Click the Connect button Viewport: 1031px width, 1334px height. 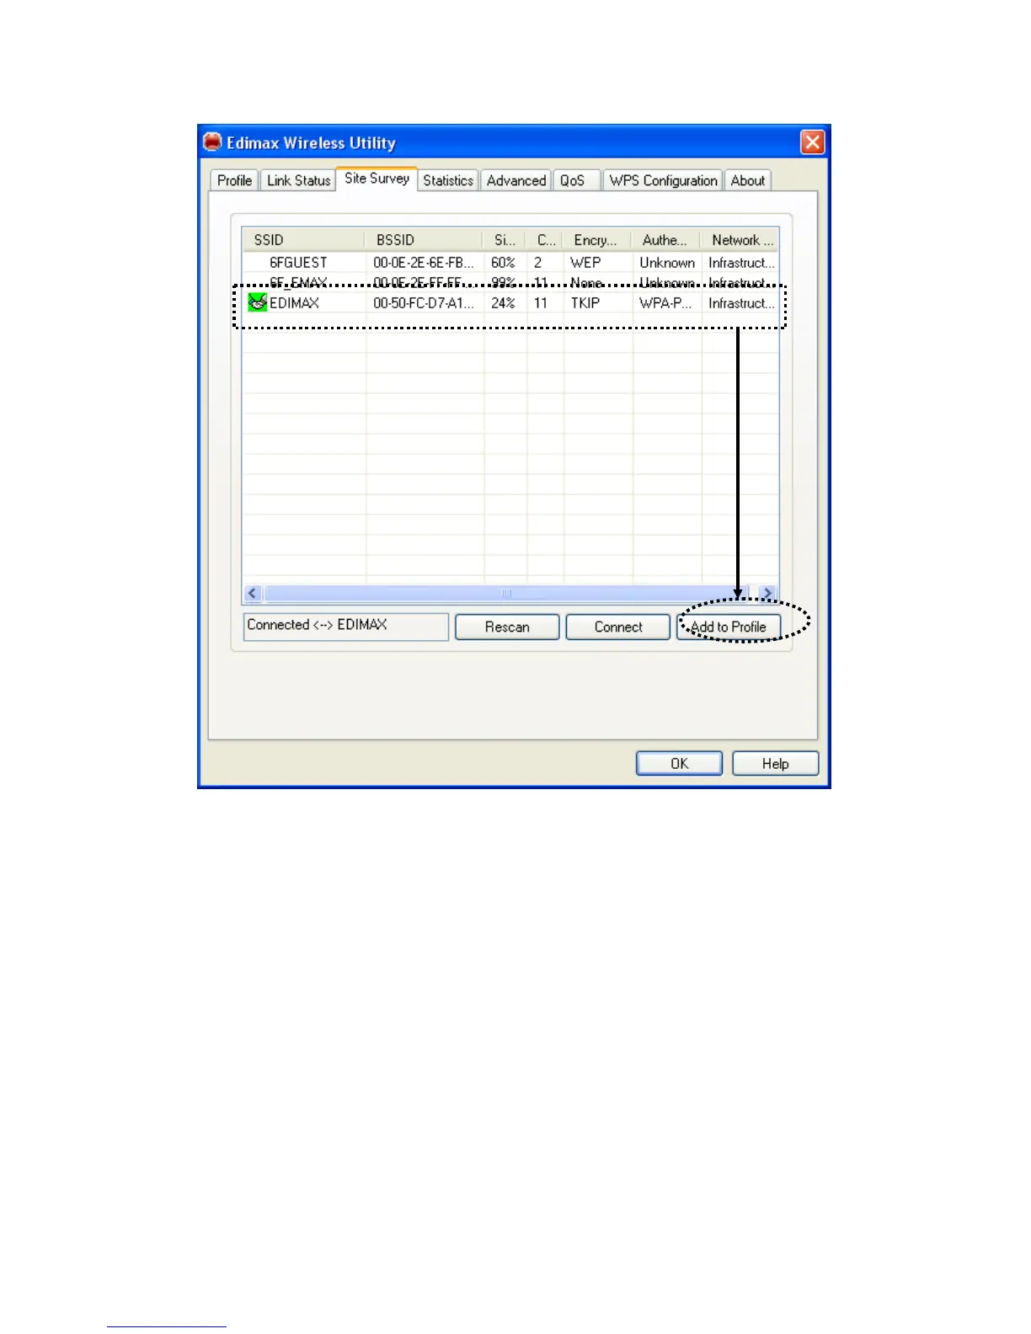tap(618, 627)
